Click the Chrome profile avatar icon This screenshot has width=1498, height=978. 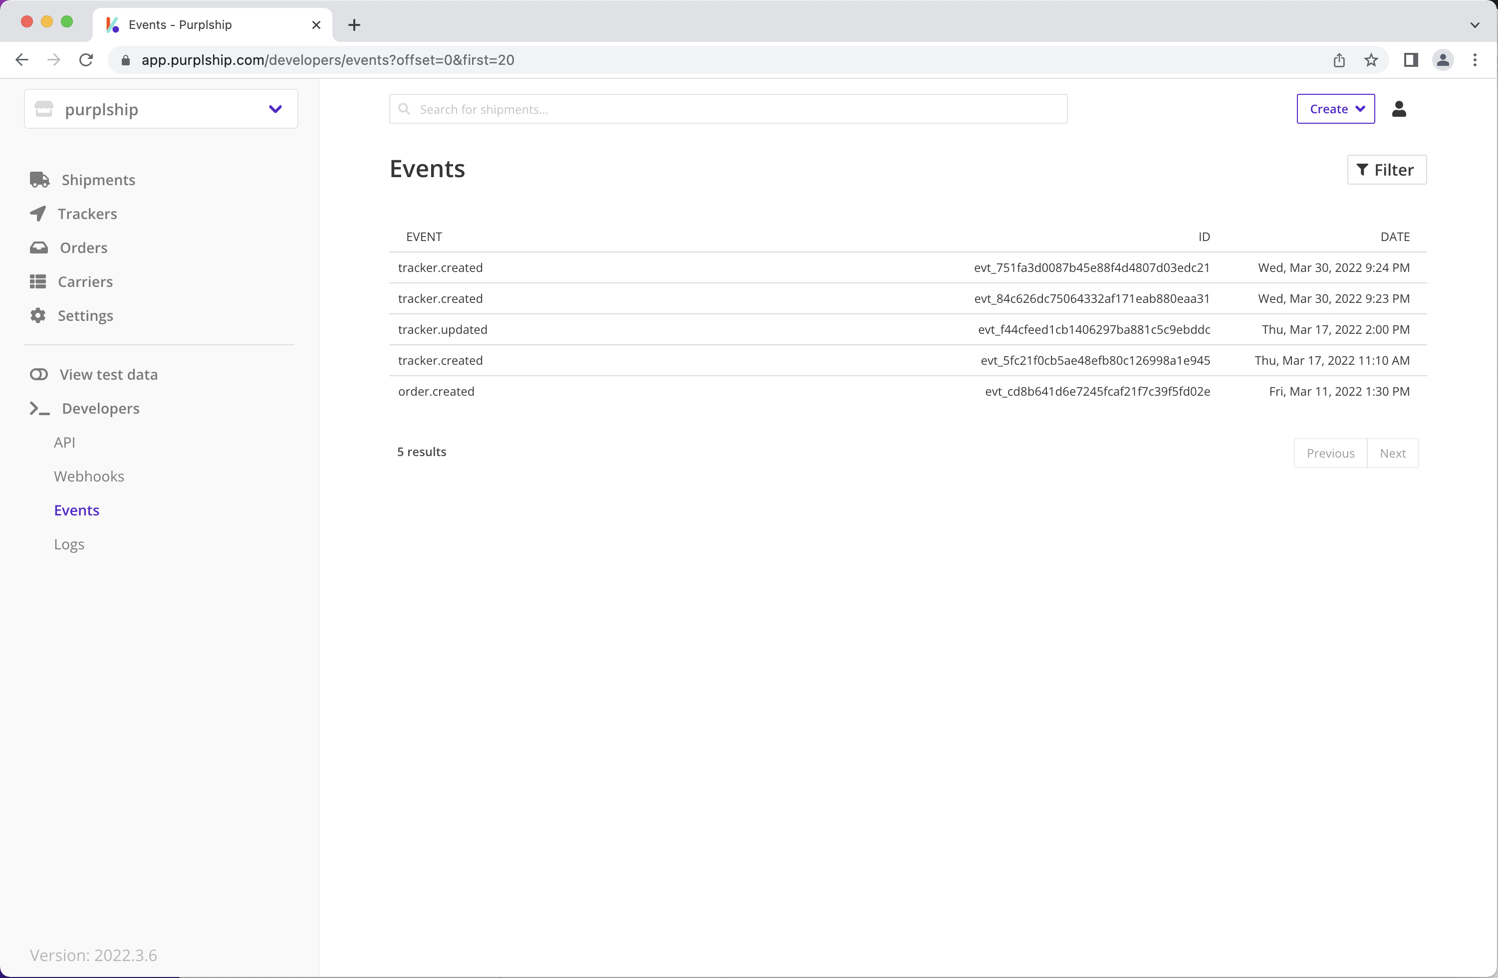click(1443, 60)
